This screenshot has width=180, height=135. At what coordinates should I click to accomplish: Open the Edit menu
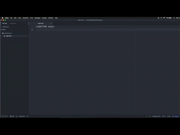click(x=15, y=18)
